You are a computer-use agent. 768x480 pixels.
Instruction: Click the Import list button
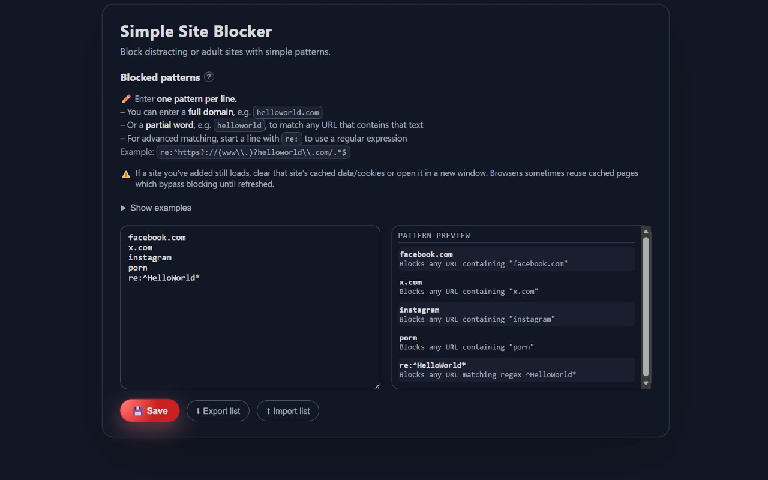point(288,411)
